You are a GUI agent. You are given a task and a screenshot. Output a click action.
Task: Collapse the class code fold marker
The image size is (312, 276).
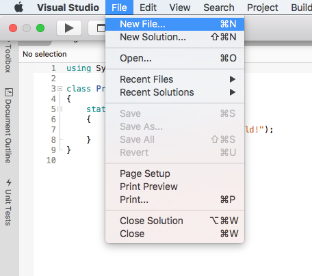click(x=60, y=88)
